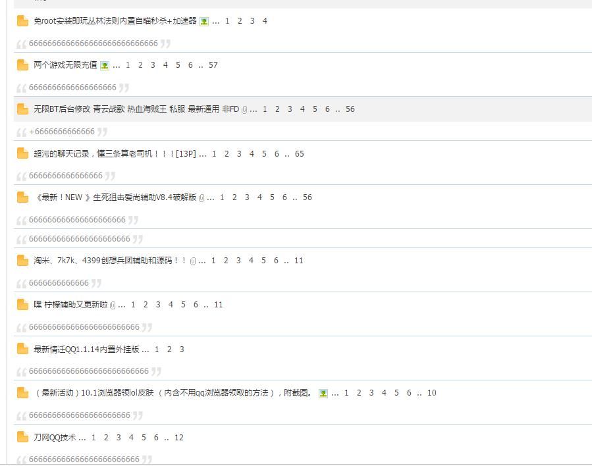Go to page 4 of 淘米、7k7k thread
592x466 pixels.
[x=251, y=261]
